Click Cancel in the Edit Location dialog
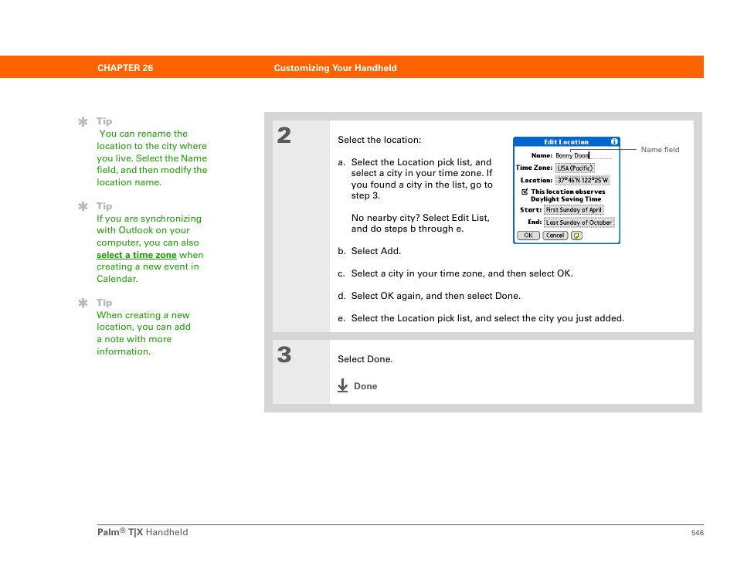The image size is (737, 570). (555, 236)
